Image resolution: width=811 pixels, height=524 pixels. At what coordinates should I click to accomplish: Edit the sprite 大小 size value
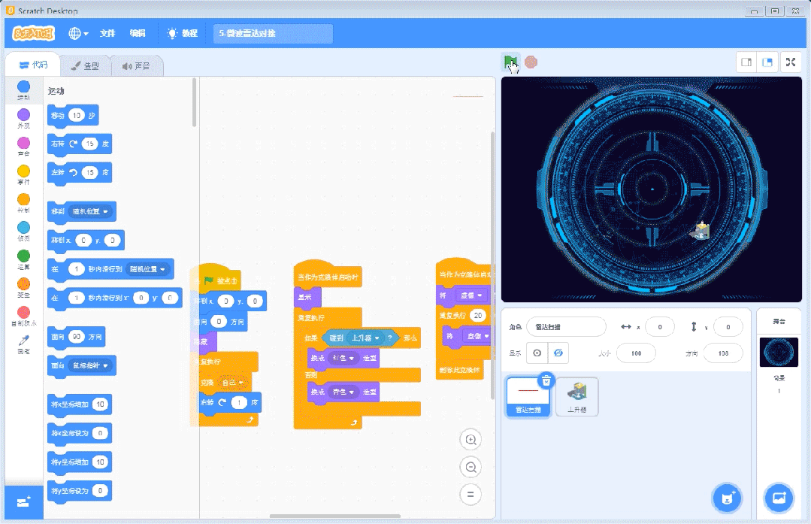(x=636, y=353)
